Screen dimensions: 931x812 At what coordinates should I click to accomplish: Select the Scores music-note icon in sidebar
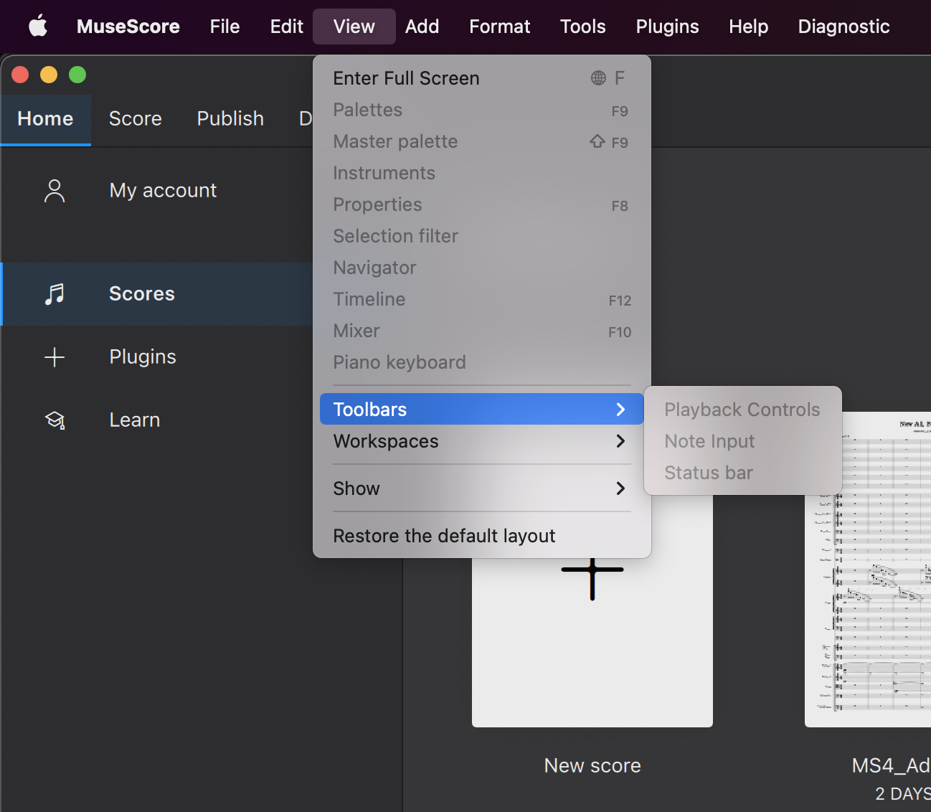coord(55,293)
